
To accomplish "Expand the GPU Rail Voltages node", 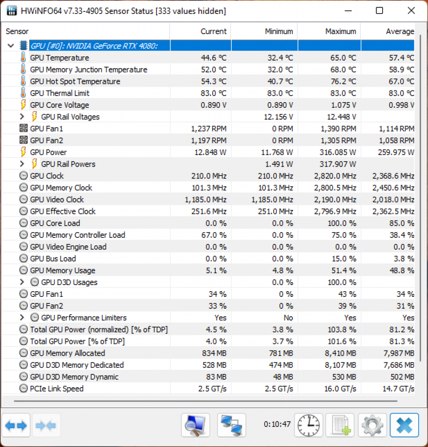I will click(22, 117).
